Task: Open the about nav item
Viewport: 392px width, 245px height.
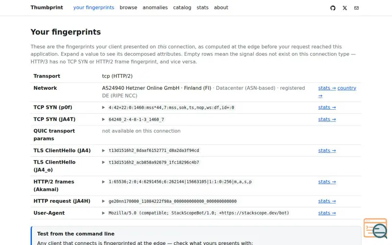Action: click(x=221, y=7)
